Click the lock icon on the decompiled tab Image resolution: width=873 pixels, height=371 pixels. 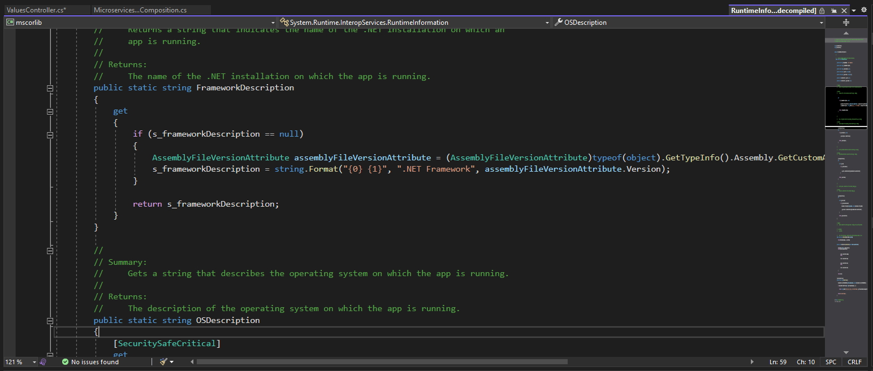(x=823, y=10)
